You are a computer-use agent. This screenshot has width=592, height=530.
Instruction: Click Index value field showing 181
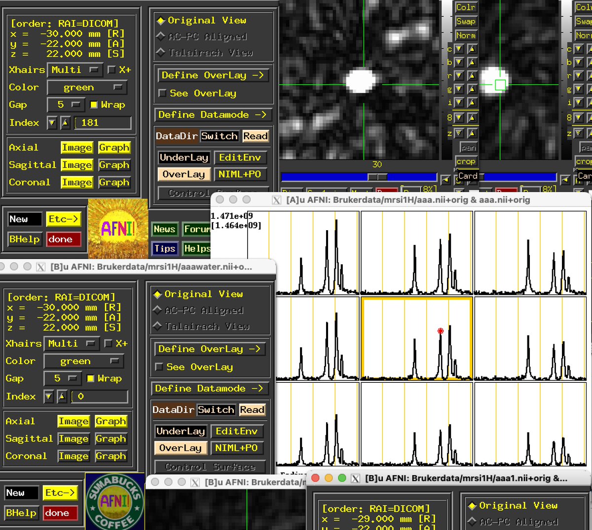pyautogui.click(x=103, y=122)
